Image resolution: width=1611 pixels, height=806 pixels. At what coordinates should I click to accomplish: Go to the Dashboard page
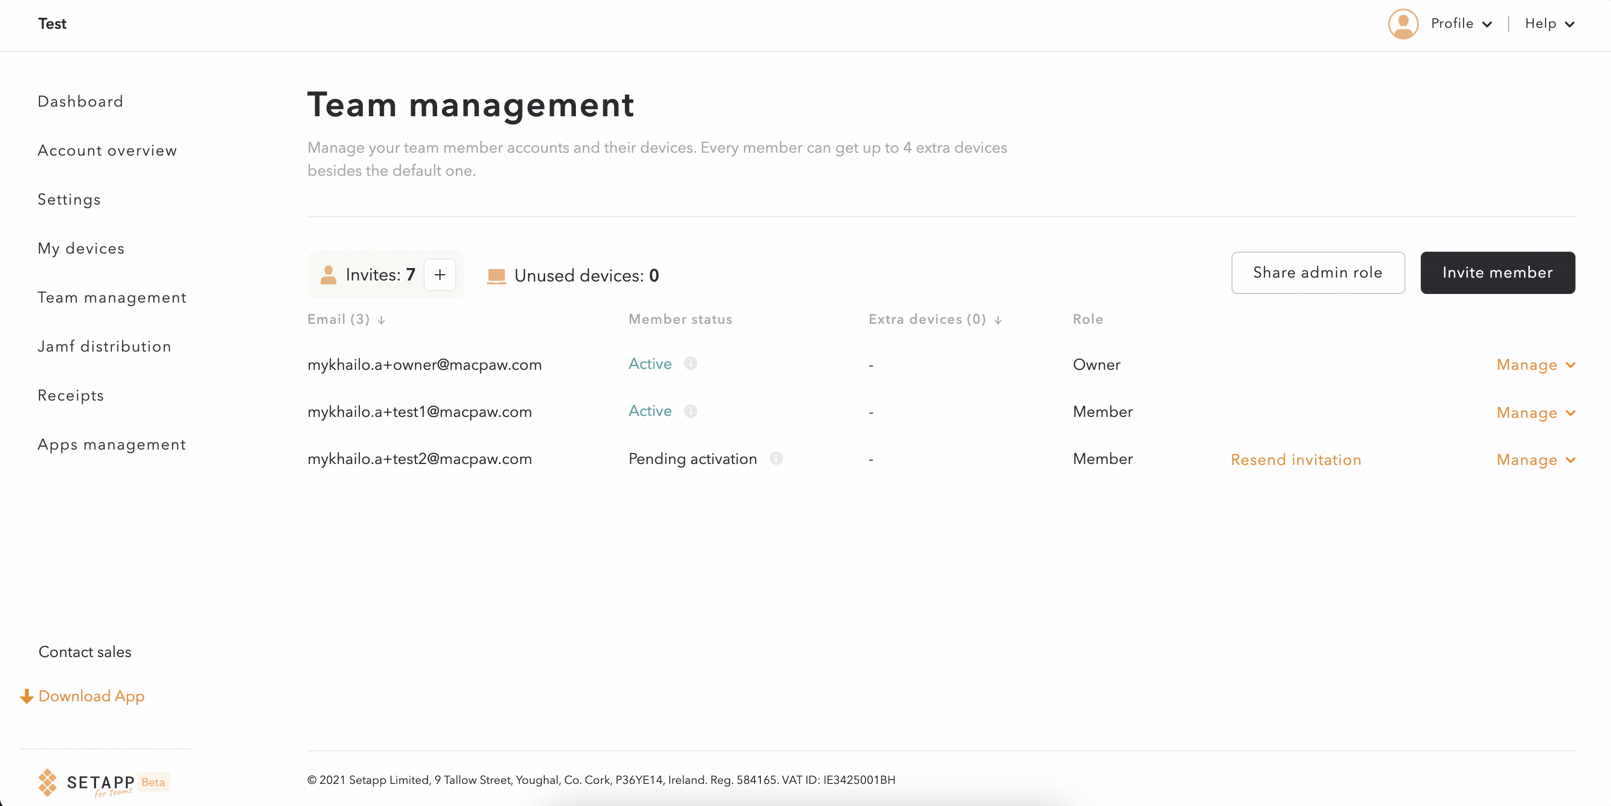pos(81,101)
